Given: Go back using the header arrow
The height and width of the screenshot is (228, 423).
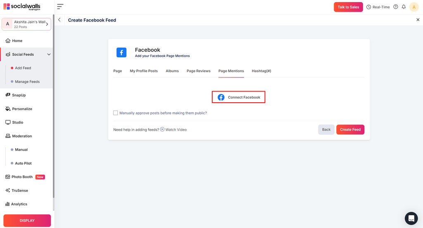Looking at the screenshot, I should pyautogui.click(x=59, y=20).
